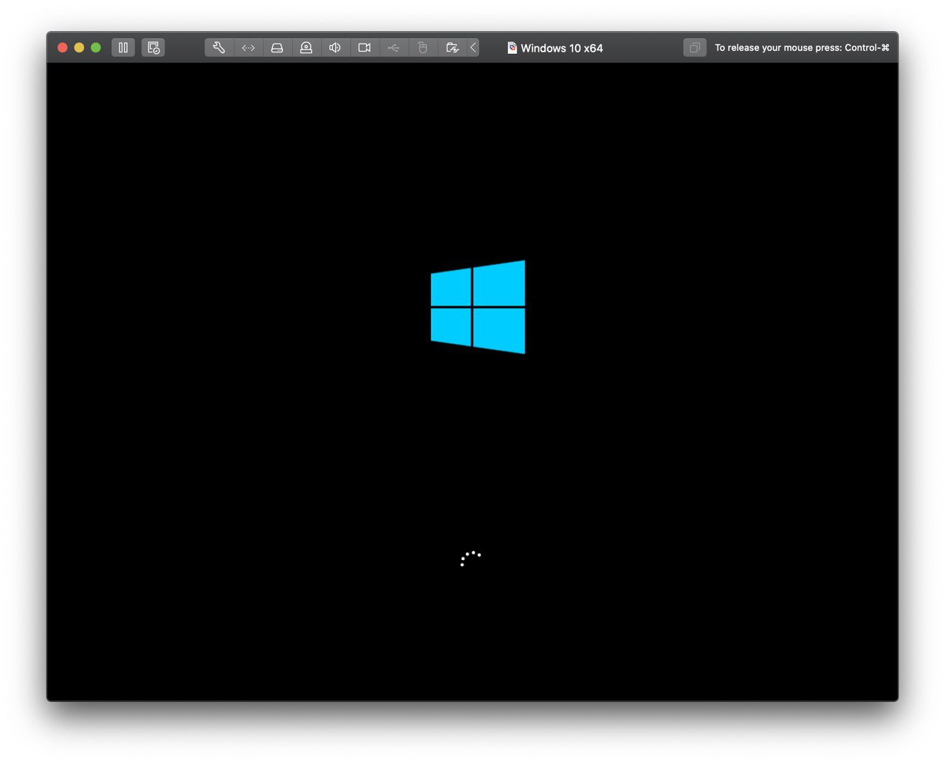Click the Windows 10 x64 window title
This screenshot has width=945, height=763.
coord(562,48)
